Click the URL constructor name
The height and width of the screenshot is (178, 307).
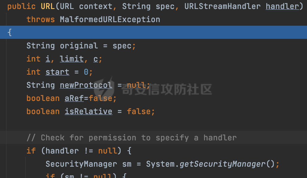coord(48,6)
